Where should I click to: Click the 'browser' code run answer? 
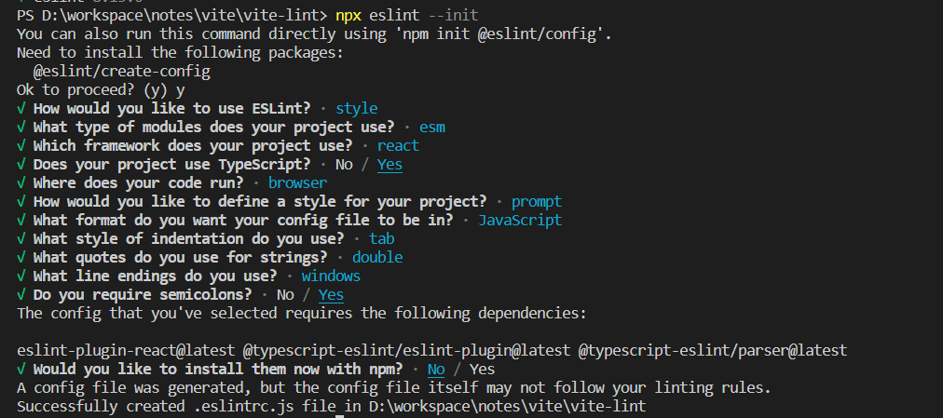click(x=297, y=183)
